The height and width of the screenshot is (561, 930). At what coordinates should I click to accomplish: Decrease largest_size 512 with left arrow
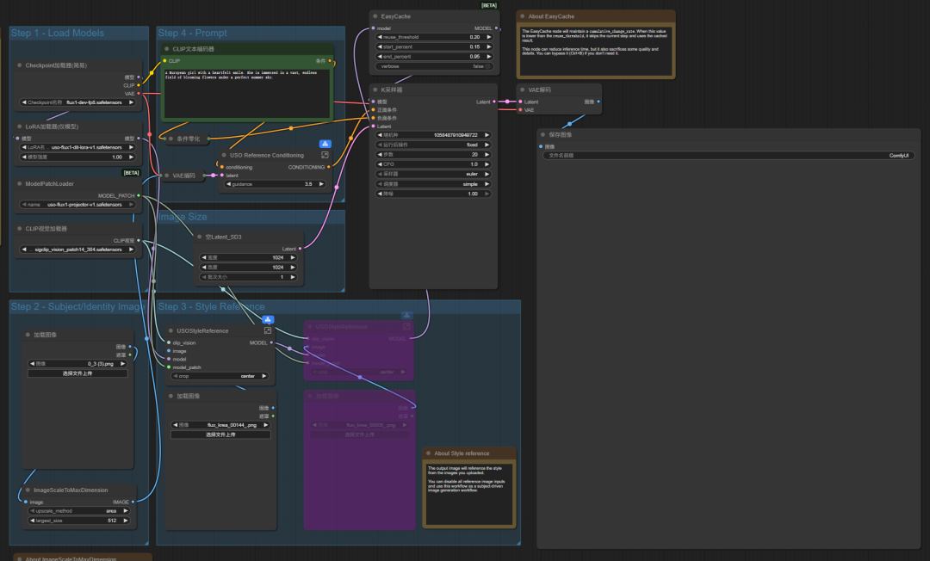click(33, 521)
